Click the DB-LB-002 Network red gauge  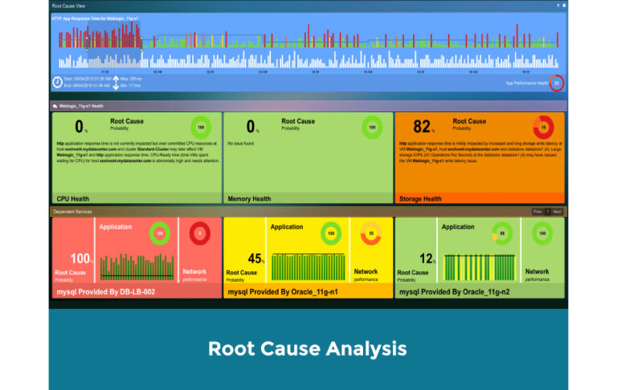[x=199, y=234]
